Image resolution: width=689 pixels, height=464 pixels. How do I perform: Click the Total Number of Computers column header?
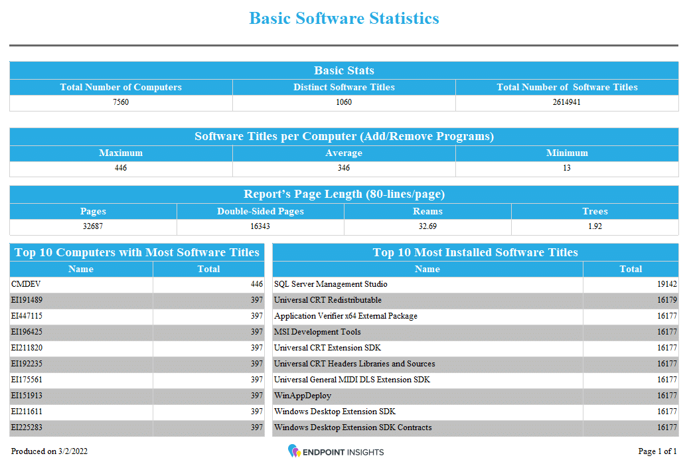click(x=121, y=87)
